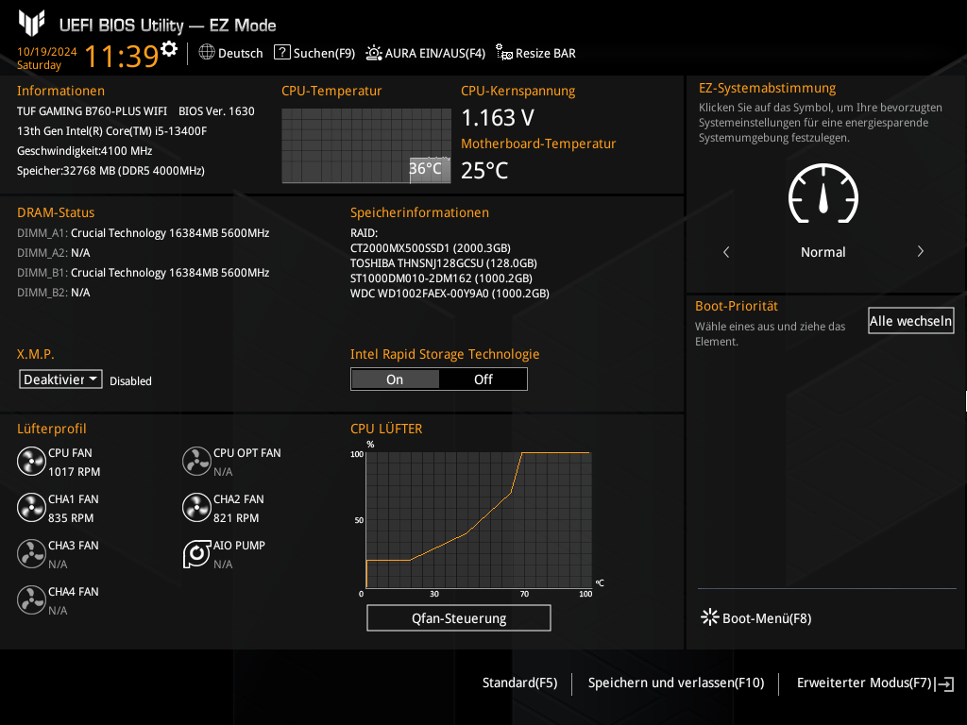This screenshot has width=967, height=725.
Task: Click the 25°C motherboard temperature value
Action: click(x=484, y=171)
